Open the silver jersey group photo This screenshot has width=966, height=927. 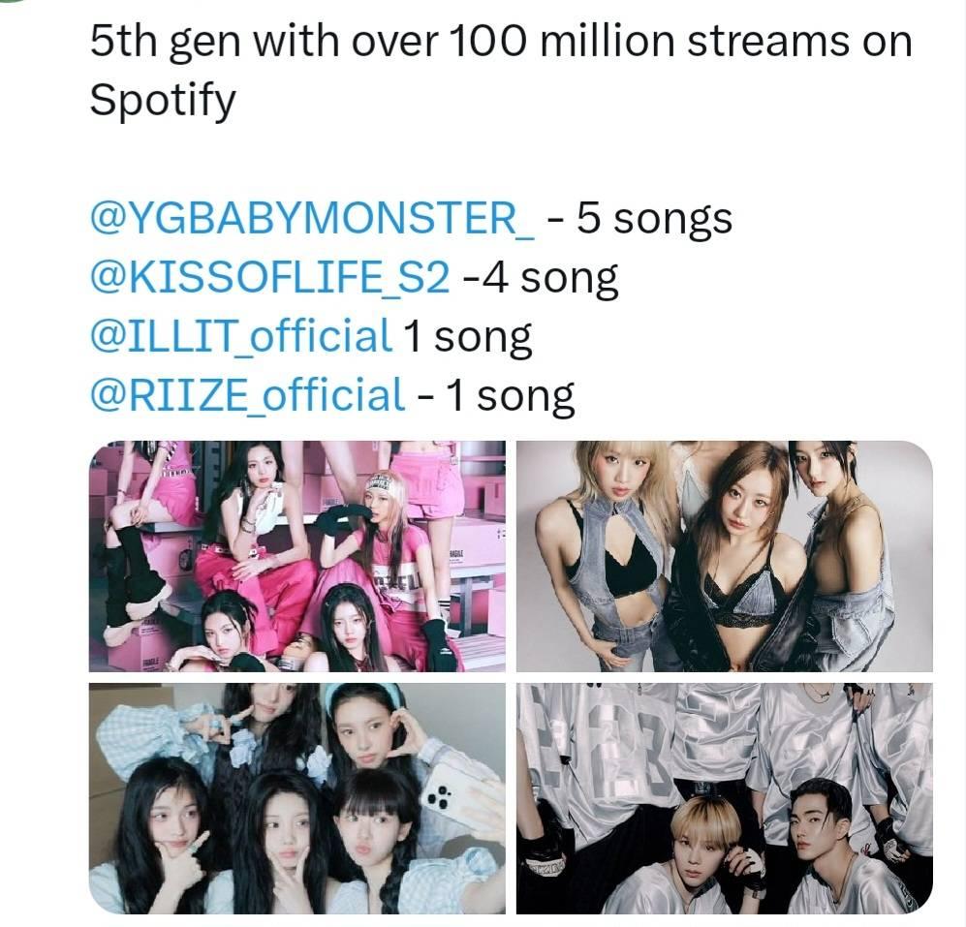725,798
